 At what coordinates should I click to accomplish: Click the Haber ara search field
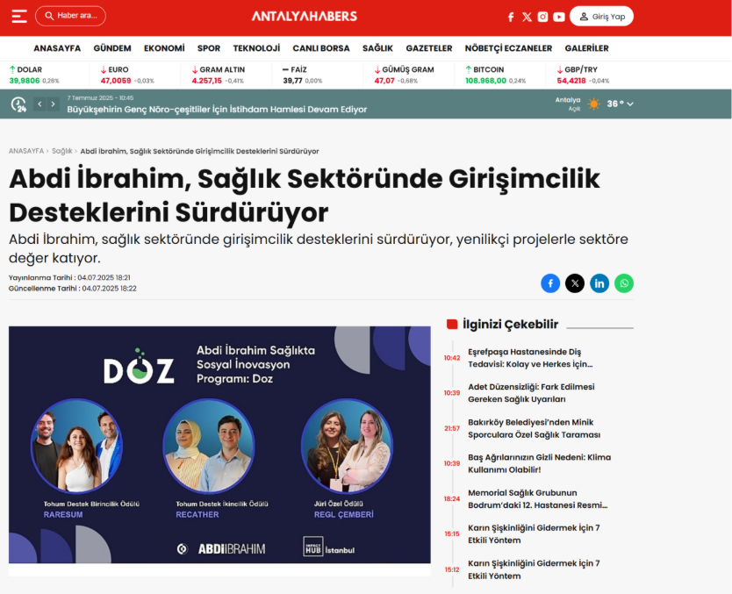click(x=70, y=16)
